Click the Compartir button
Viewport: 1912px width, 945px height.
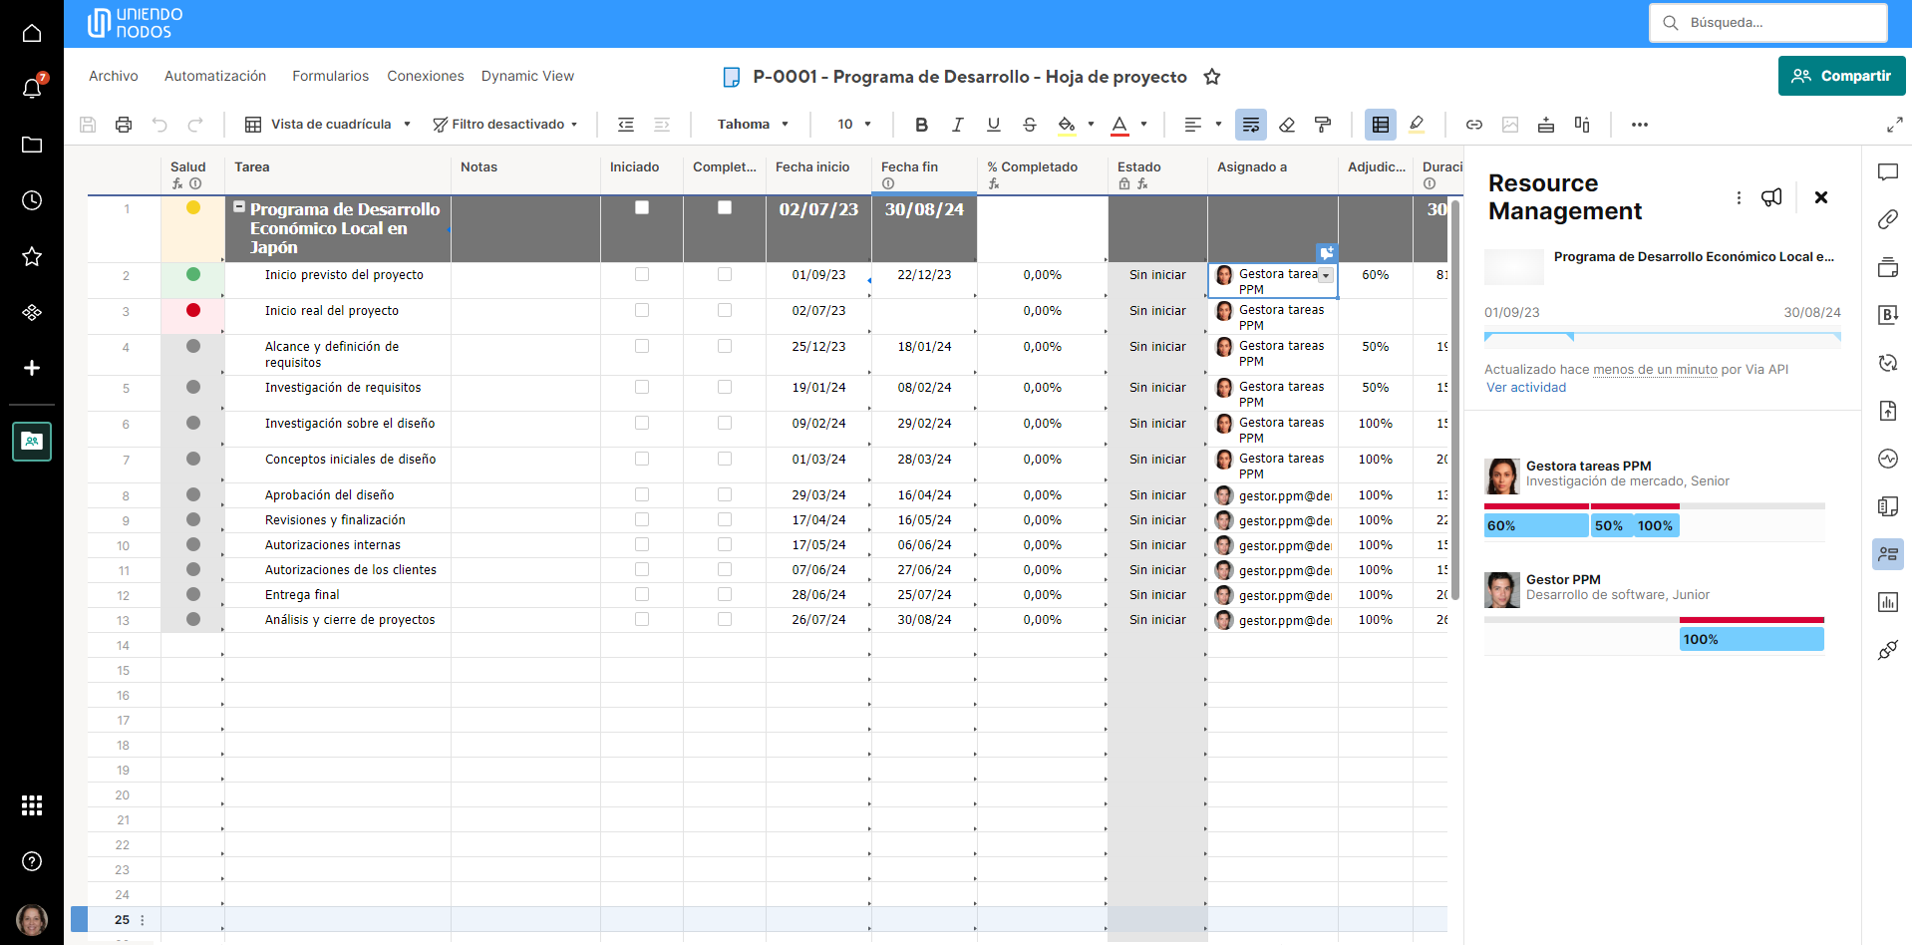pos(1841,76)
